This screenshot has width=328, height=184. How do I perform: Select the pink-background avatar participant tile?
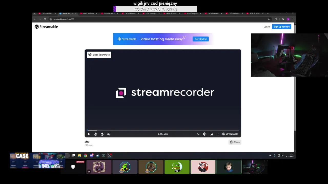[x=203, y=167]
